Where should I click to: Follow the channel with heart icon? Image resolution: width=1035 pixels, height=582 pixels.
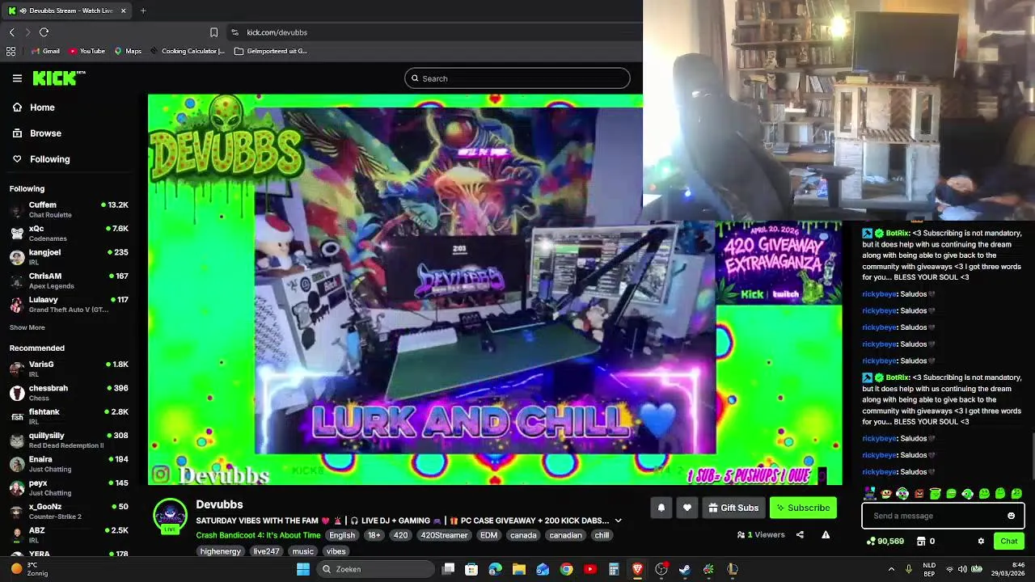687,508
